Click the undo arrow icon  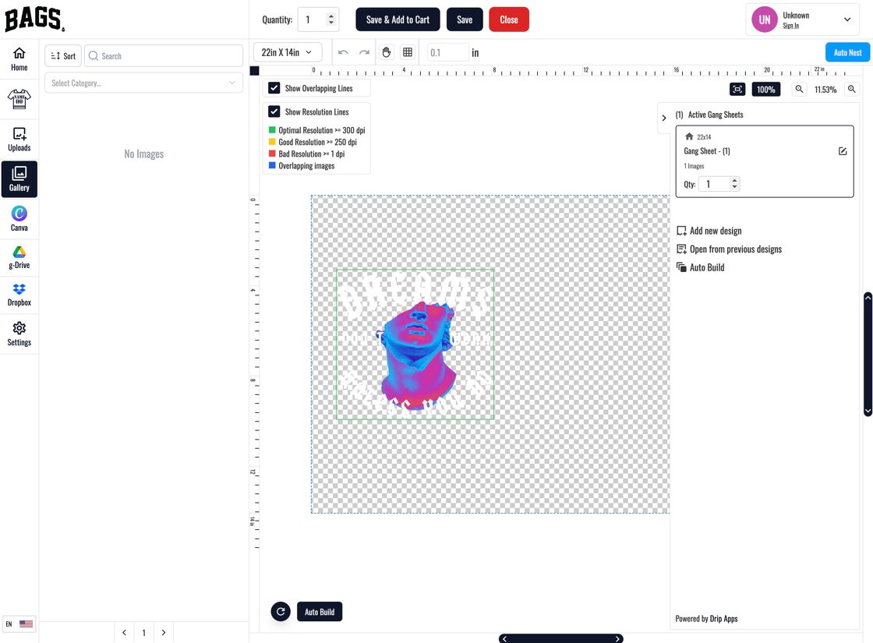(x=343, y=52)
